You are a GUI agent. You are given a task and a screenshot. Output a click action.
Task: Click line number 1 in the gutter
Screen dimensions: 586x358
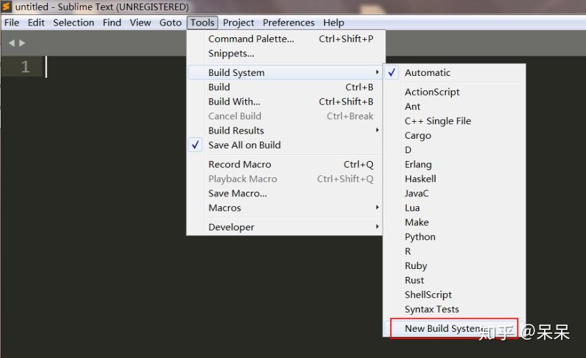coord(25,67)
